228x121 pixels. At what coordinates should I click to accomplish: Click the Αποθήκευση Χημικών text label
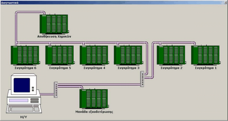54,36
